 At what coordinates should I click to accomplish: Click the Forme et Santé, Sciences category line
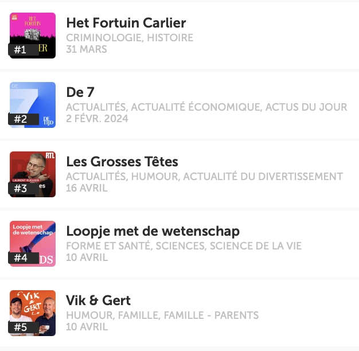(x=184, y=246)
